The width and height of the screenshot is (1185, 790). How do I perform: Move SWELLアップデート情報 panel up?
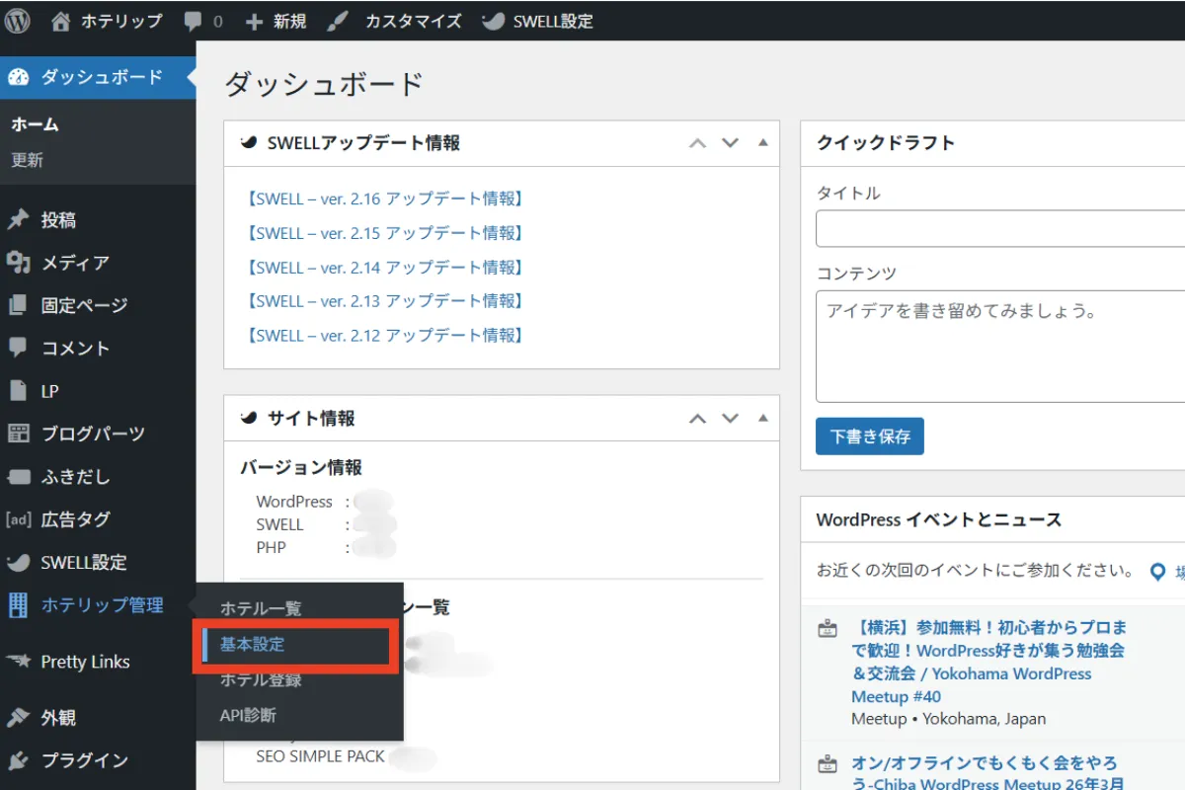[x=697, y=143]
